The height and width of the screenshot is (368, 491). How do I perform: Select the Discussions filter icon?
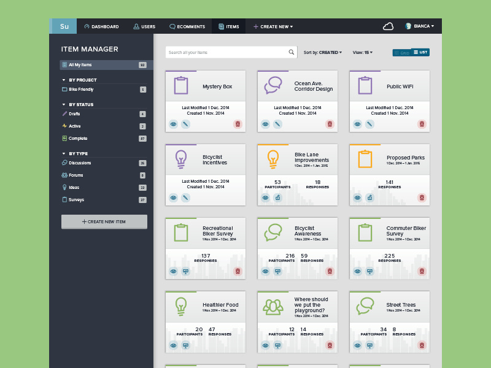coord(64,163)
